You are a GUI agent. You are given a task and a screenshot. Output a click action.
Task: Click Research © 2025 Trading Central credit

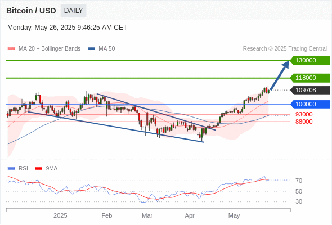pyautogui.click(x=285, y=49)
